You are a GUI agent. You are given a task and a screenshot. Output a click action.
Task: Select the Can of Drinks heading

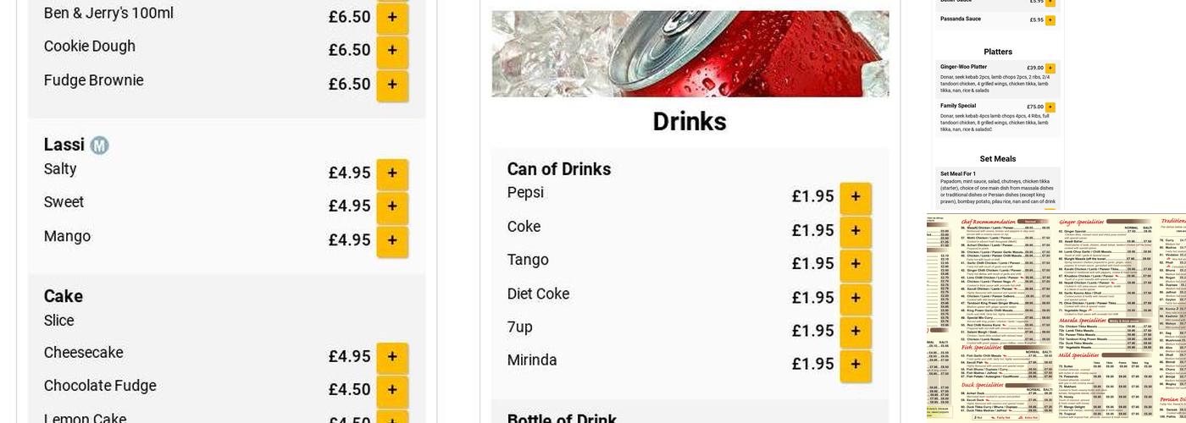pos(559,169)
